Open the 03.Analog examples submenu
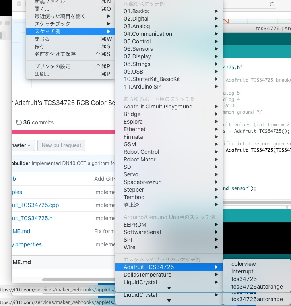This screenshot has height=306, width=291. tap(169, 26)
